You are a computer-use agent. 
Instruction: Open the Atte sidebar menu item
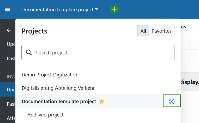pyautogui.click(x=11, y=118)
